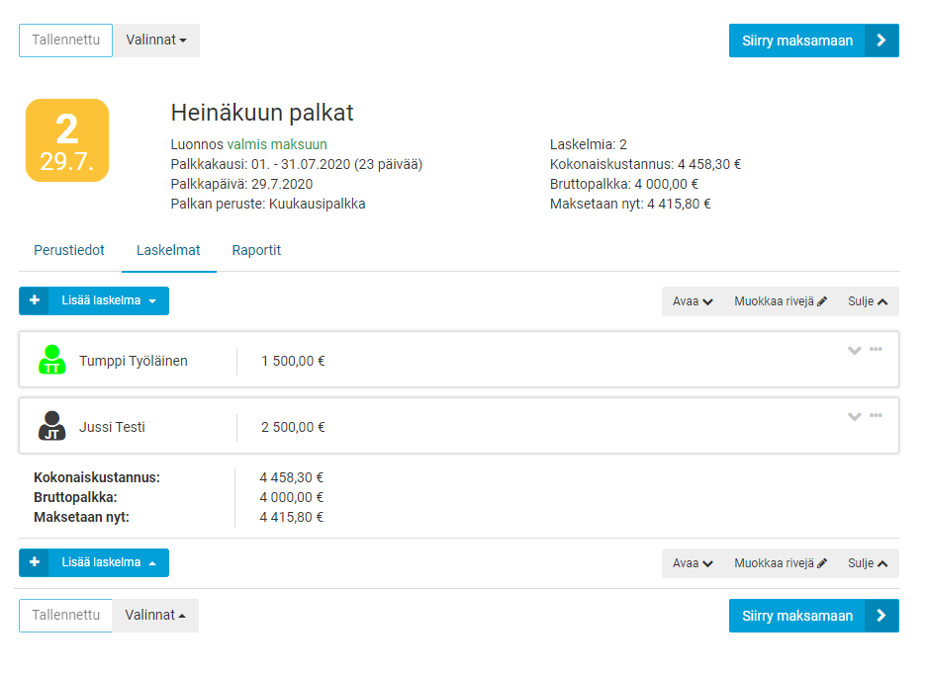Viewport: 927px width, 675px height.
Task: Expand Jussi Testi row with chevron
Action: (854, 416)
